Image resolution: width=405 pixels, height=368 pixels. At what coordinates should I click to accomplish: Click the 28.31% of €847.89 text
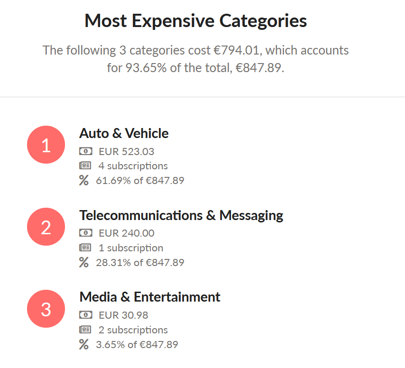pos(140,263)
